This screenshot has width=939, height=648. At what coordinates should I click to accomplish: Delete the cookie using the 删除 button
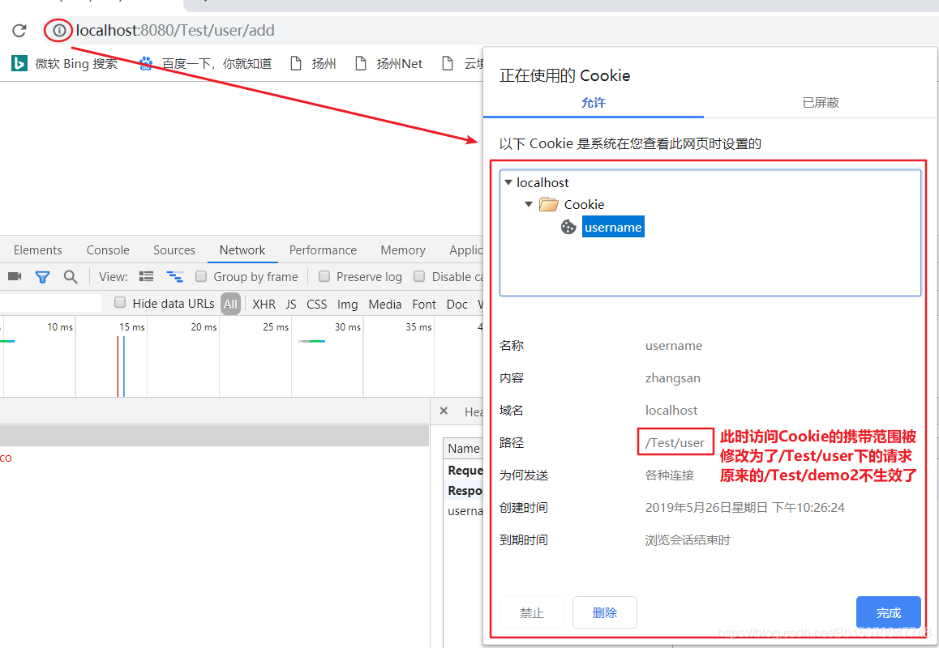click(604, 612)
